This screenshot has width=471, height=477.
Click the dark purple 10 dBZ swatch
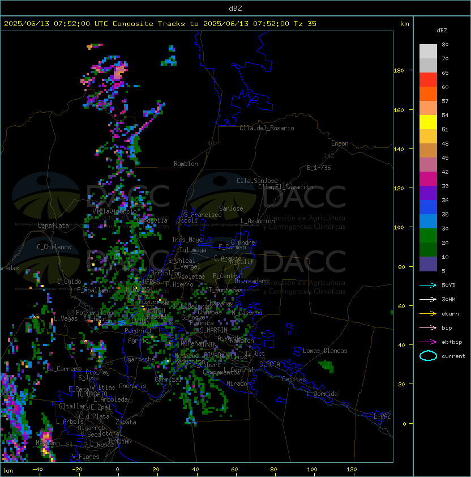click(428, 264)
